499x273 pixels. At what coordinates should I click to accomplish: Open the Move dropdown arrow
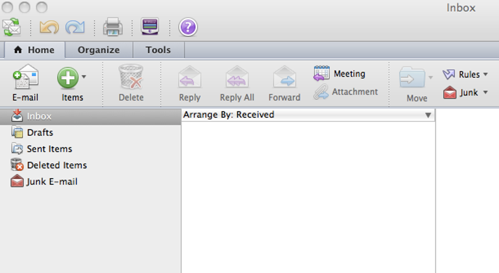click(x=431, y=77)
